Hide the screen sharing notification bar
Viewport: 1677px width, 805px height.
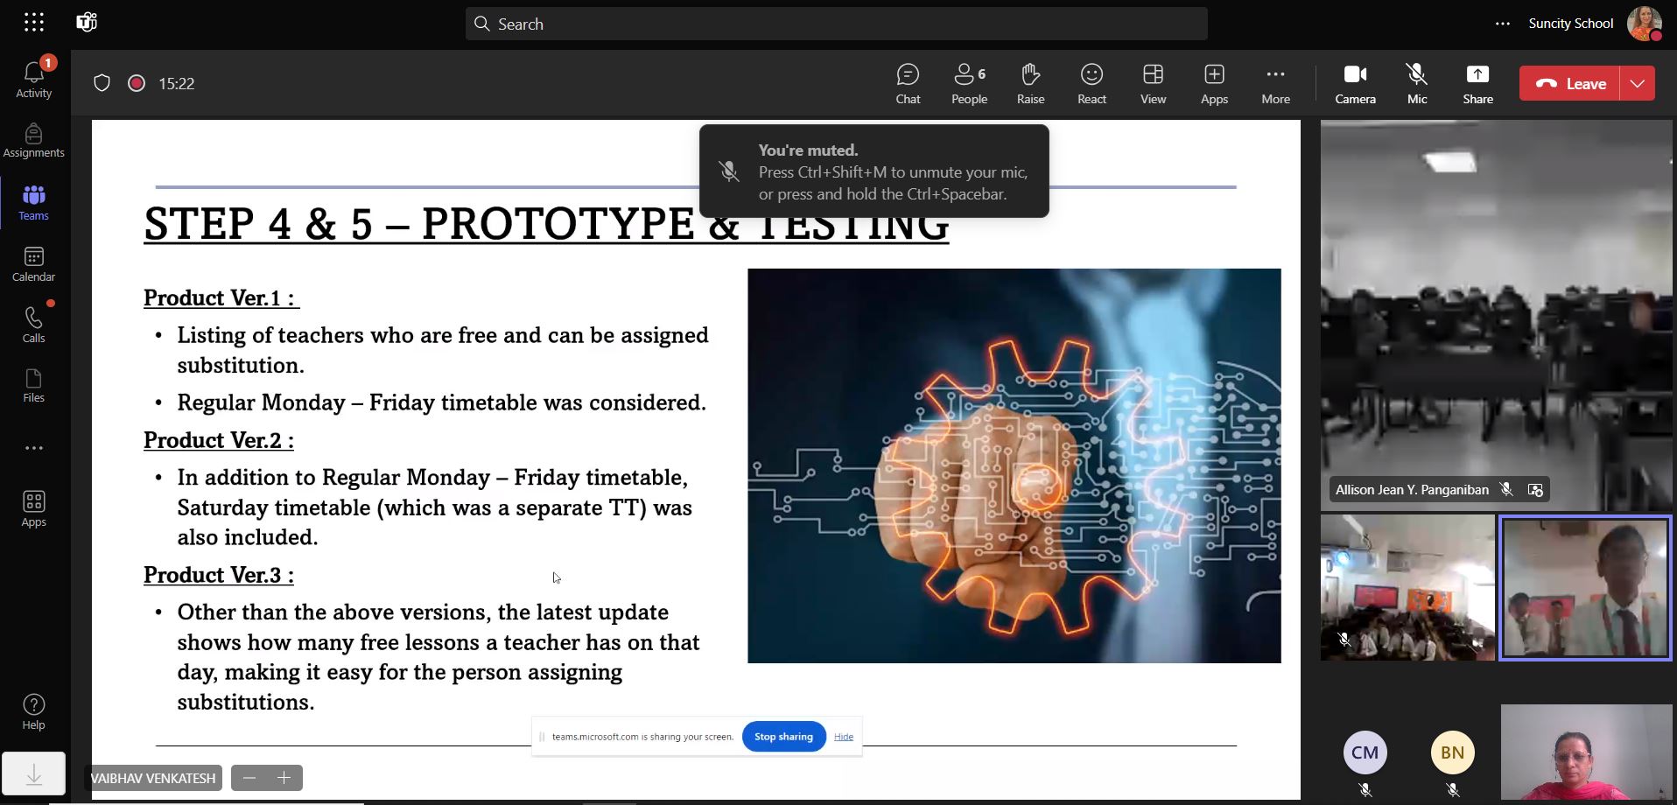844,737
